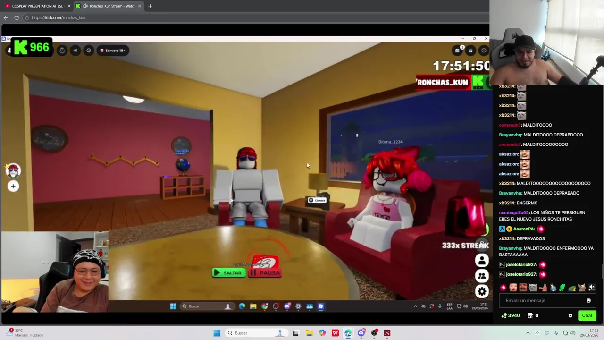Click username mantequilla05 in chat
Screen dimensions: 604x340
514,212
